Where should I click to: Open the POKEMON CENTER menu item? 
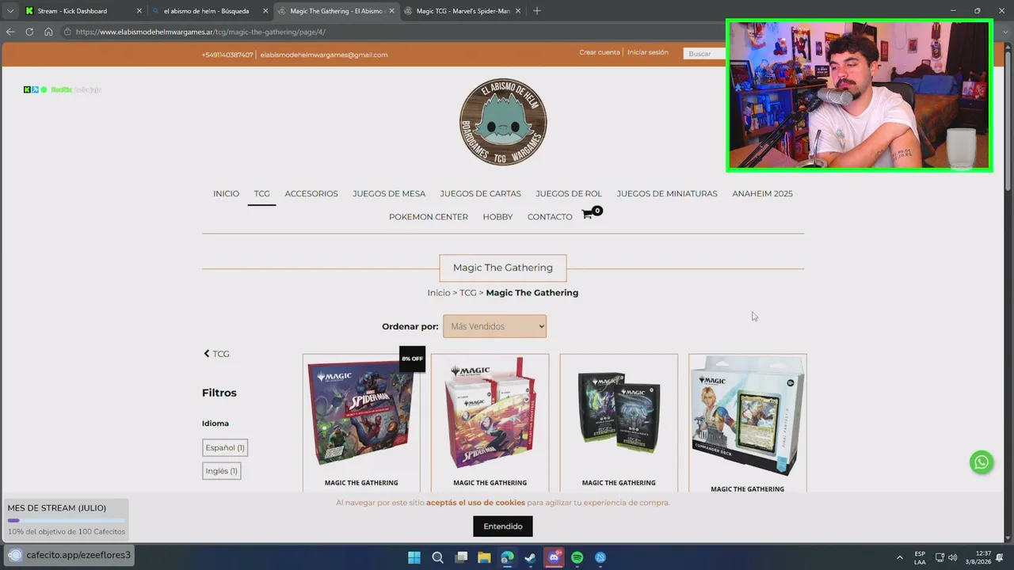(429, 217)
